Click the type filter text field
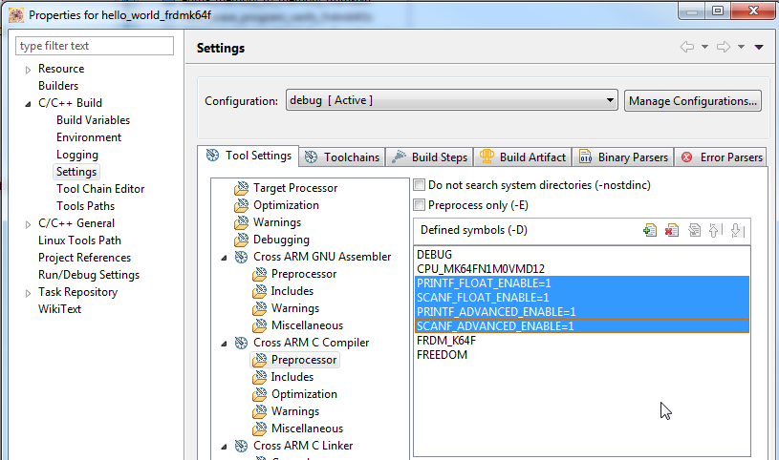The image size is (779, 460). (x=96, y=46)
